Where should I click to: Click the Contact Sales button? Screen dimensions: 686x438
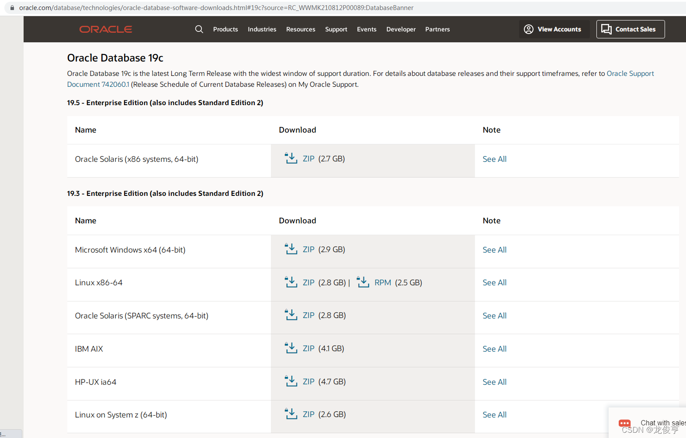point(631,29)
